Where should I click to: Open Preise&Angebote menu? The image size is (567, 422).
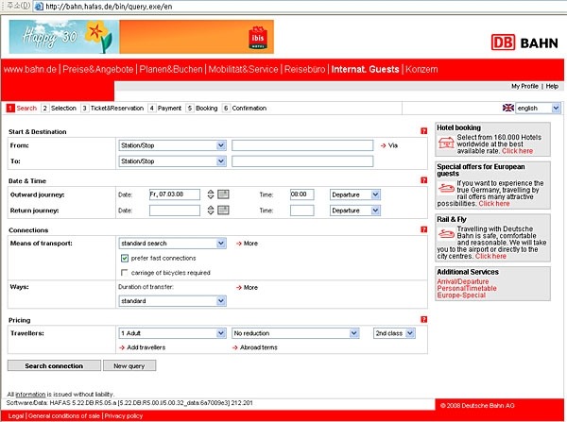tap(98, 69)
